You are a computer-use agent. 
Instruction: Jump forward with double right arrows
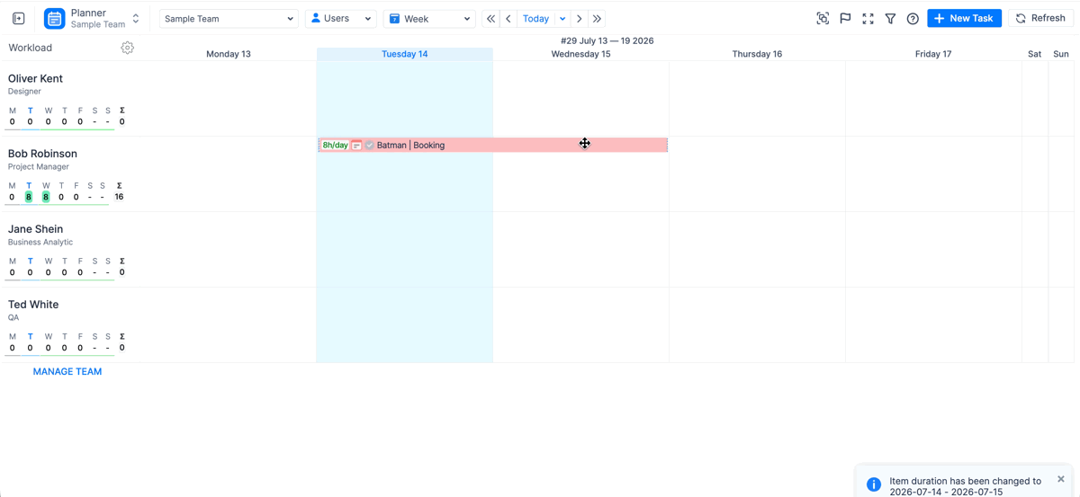click(x=597, y=19)
